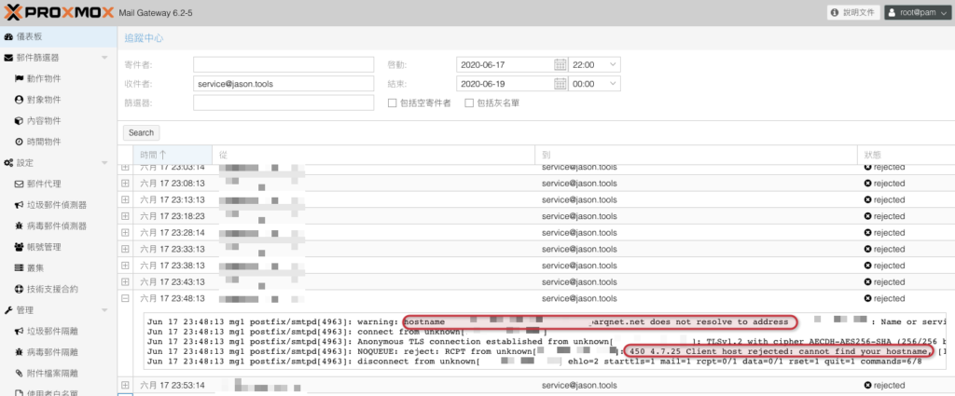Sort by the 從 column header

click(x=373, y=155)
